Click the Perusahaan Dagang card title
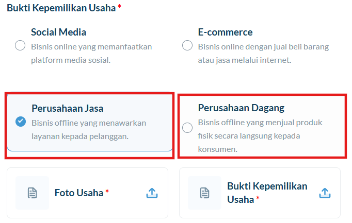Screen dimensions: 352x223 [x=241, y=108]
